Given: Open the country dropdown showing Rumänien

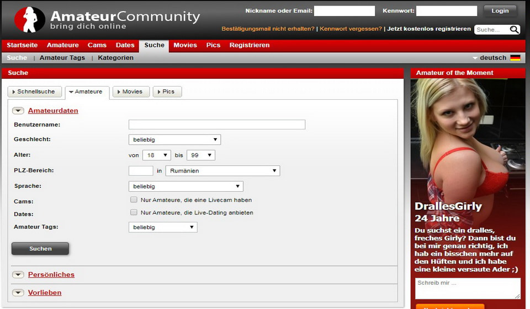Looking at the screenshot, I should point(222,171).
